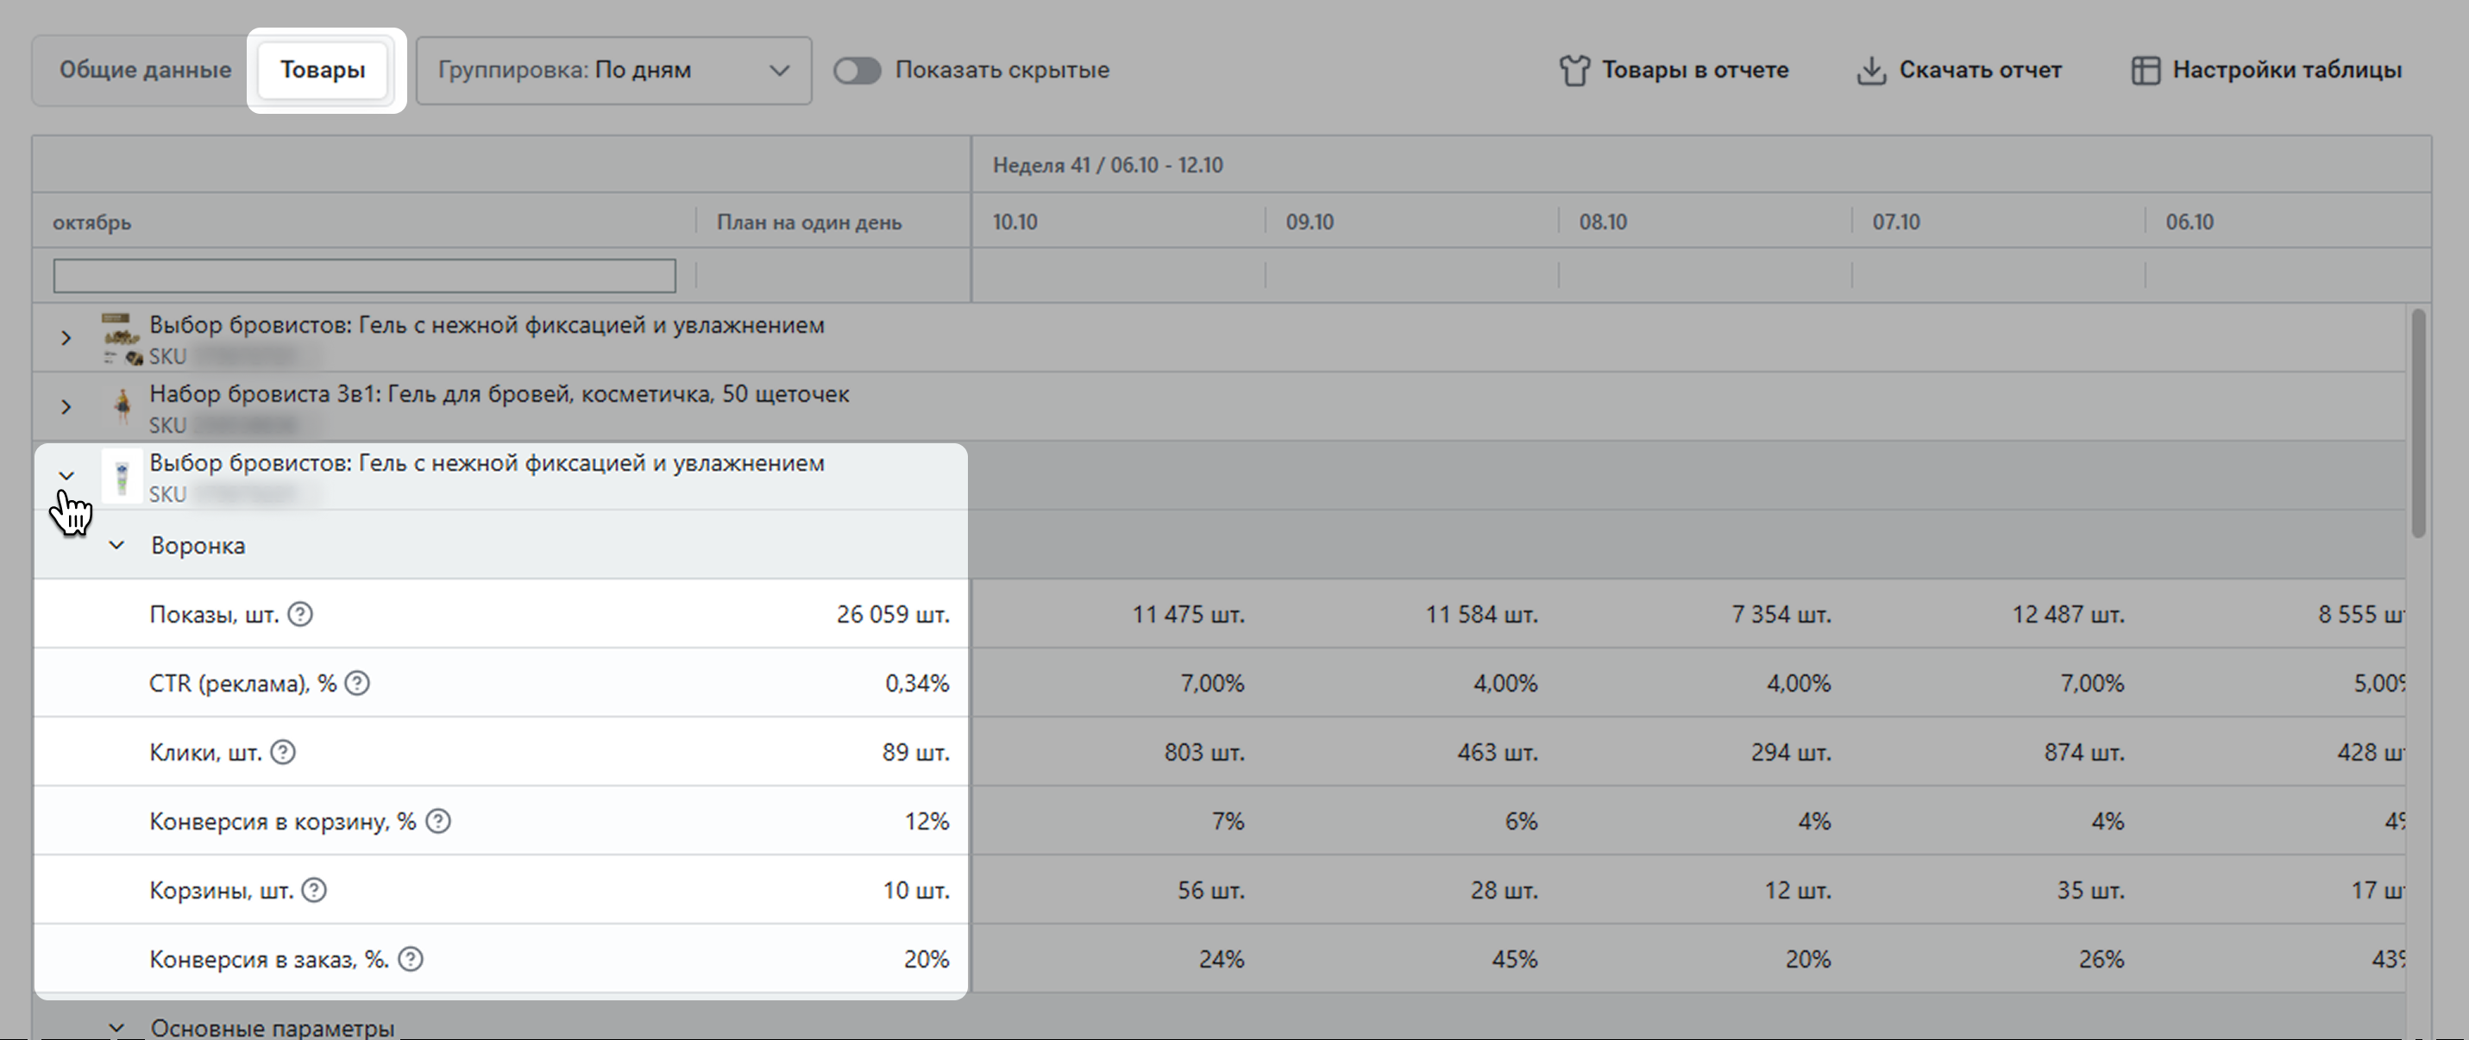Click help icon next to Показы, шт.
2469x1040 pixels.
(300, 614)
